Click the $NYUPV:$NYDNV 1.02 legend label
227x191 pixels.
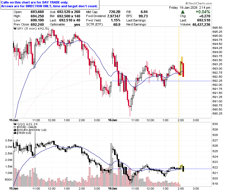pyautogui.click(x=32, y=130)
